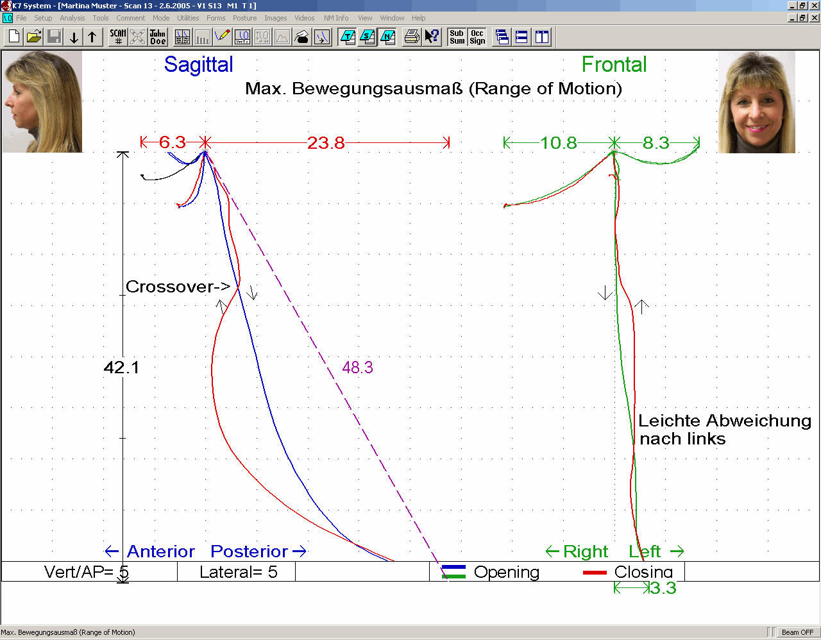Click the up arrow toolbar icon
Viewport: 821px width, 640px height.
(92, 37)
